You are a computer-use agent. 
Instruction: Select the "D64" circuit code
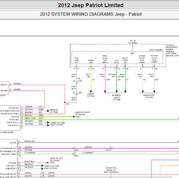pos(41,124)
